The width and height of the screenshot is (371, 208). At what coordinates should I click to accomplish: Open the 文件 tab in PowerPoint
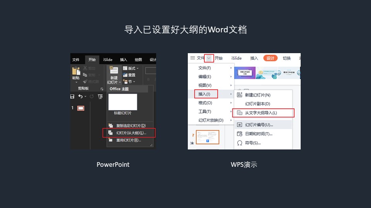76,60
